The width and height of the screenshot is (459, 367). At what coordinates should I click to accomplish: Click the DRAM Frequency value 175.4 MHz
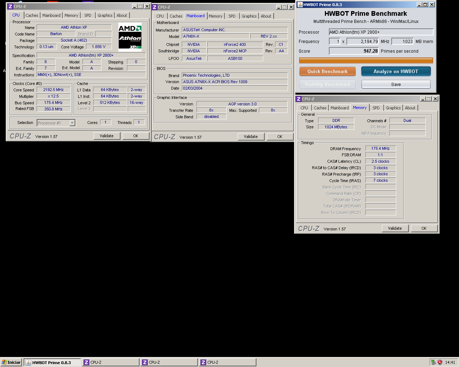[380, 148]
